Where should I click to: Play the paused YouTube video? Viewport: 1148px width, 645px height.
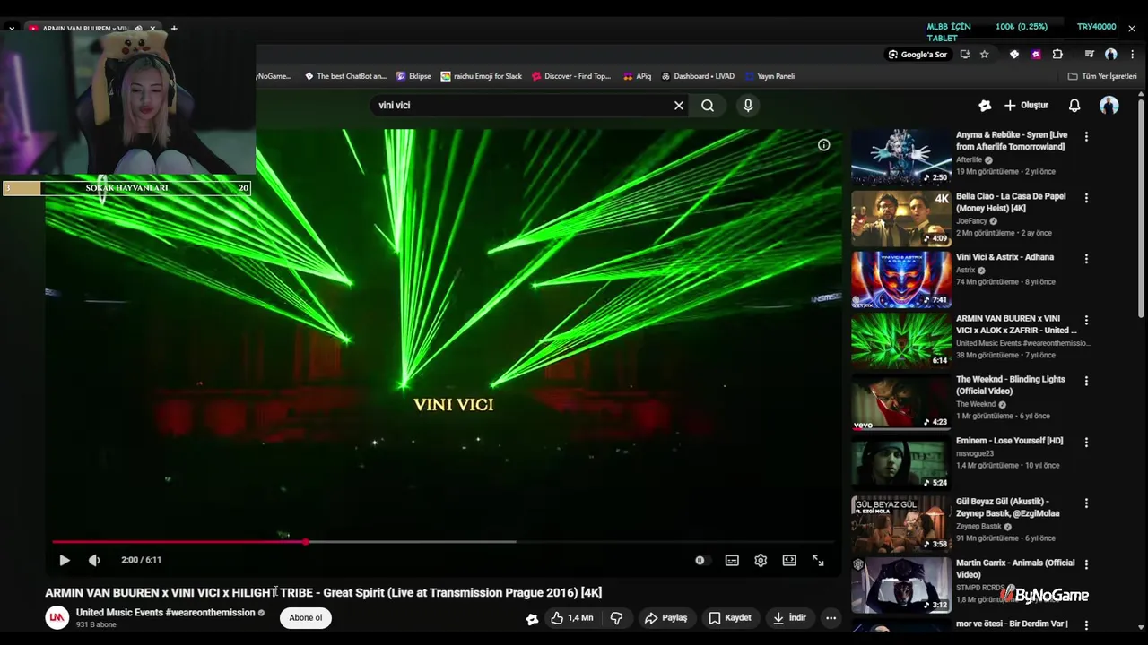tap(65, 560)
